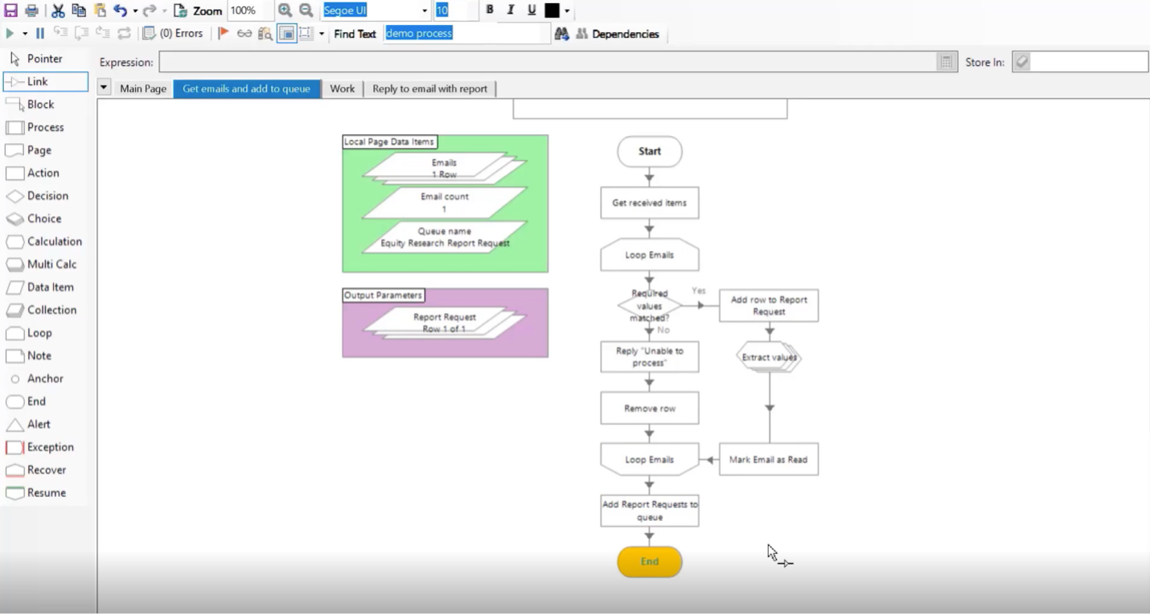Open the grid options dropdown arrow

322,34
